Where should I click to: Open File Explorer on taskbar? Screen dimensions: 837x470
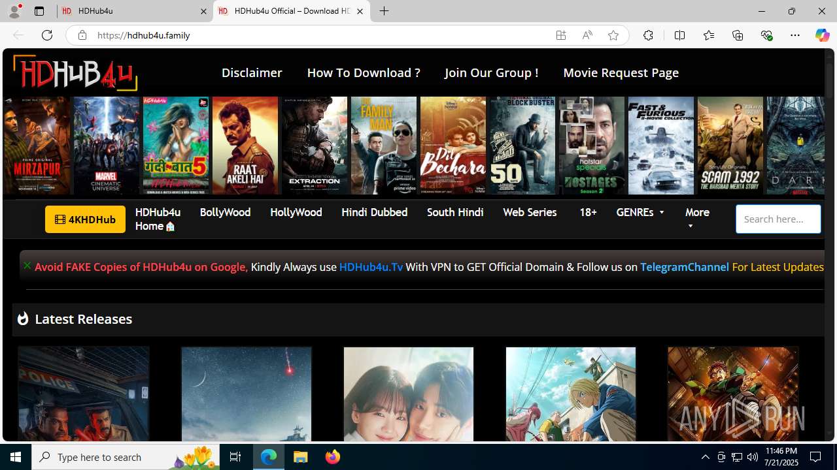point(301,457)
